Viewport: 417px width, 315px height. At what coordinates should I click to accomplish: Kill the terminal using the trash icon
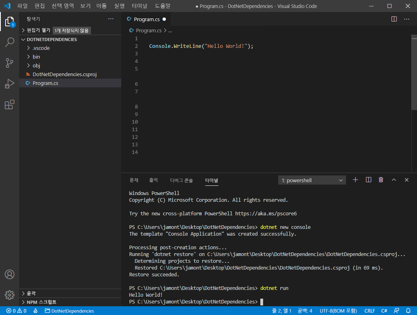coord(381,180)
